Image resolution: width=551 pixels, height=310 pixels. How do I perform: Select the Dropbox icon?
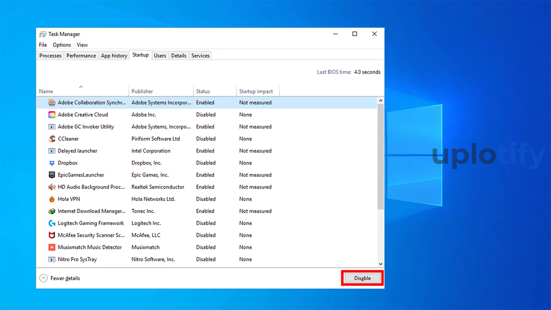click(x=52, y=163)
